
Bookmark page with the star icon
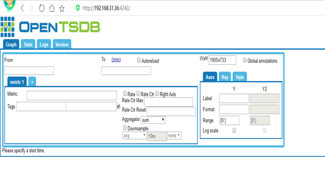pos(62,8)
